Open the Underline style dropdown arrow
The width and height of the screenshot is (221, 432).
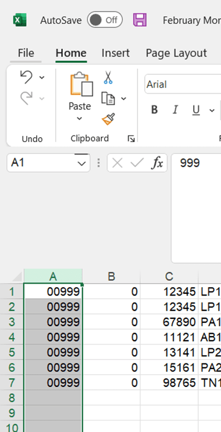(212, 110)
